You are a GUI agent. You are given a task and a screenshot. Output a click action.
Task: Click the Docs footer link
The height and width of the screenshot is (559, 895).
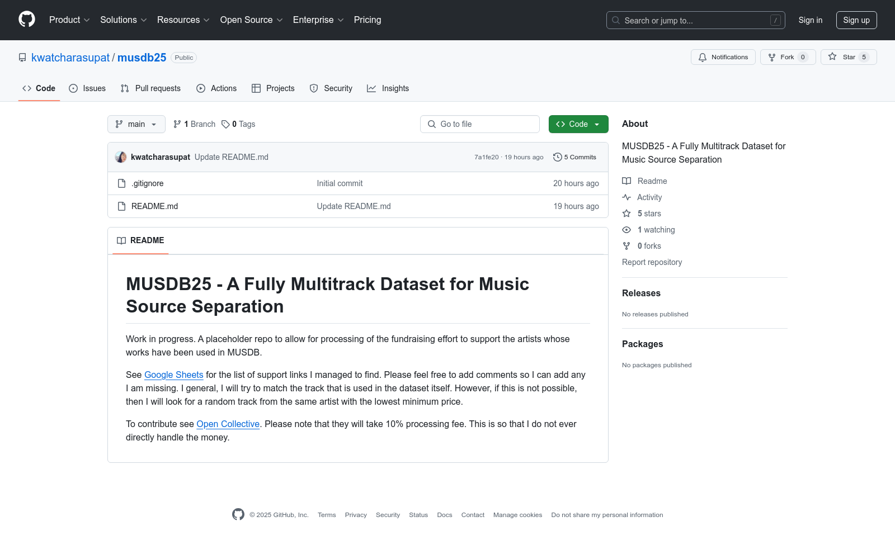click(x=445, y=515)
